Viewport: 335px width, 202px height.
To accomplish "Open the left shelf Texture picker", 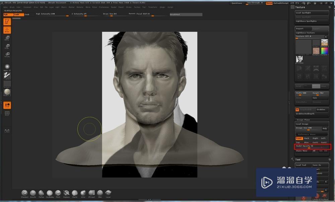I will (7, 84).
